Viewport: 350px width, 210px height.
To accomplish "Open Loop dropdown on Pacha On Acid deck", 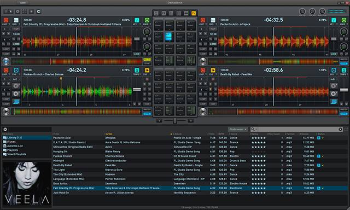I will [203, 24].
